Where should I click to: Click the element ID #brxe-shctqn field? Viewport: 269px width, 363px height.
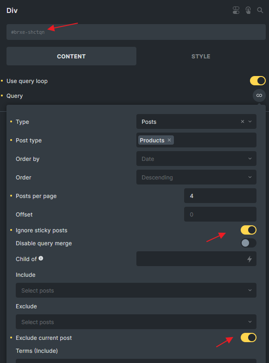(x=136, y=32)
